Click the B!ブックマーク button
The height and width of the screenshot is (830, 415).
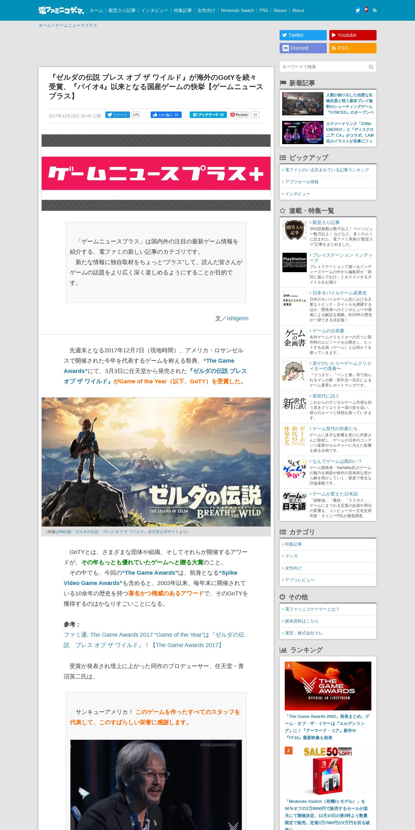click(x=208, y=115)
